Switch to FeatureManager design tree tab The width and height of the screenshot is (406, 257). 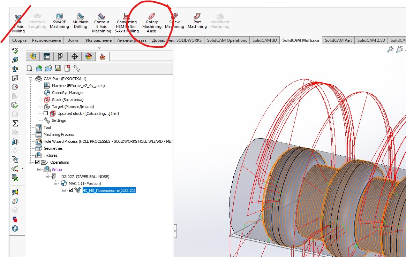pyautogui.click(x=33, y=56)
